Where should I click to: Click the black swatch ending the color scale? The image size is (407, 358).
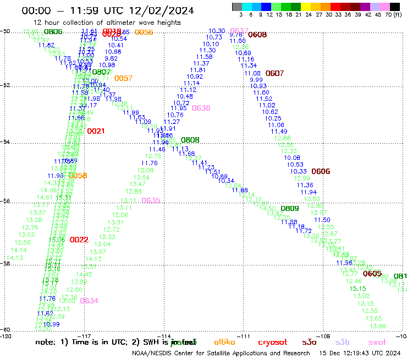[x=395, y=7]
